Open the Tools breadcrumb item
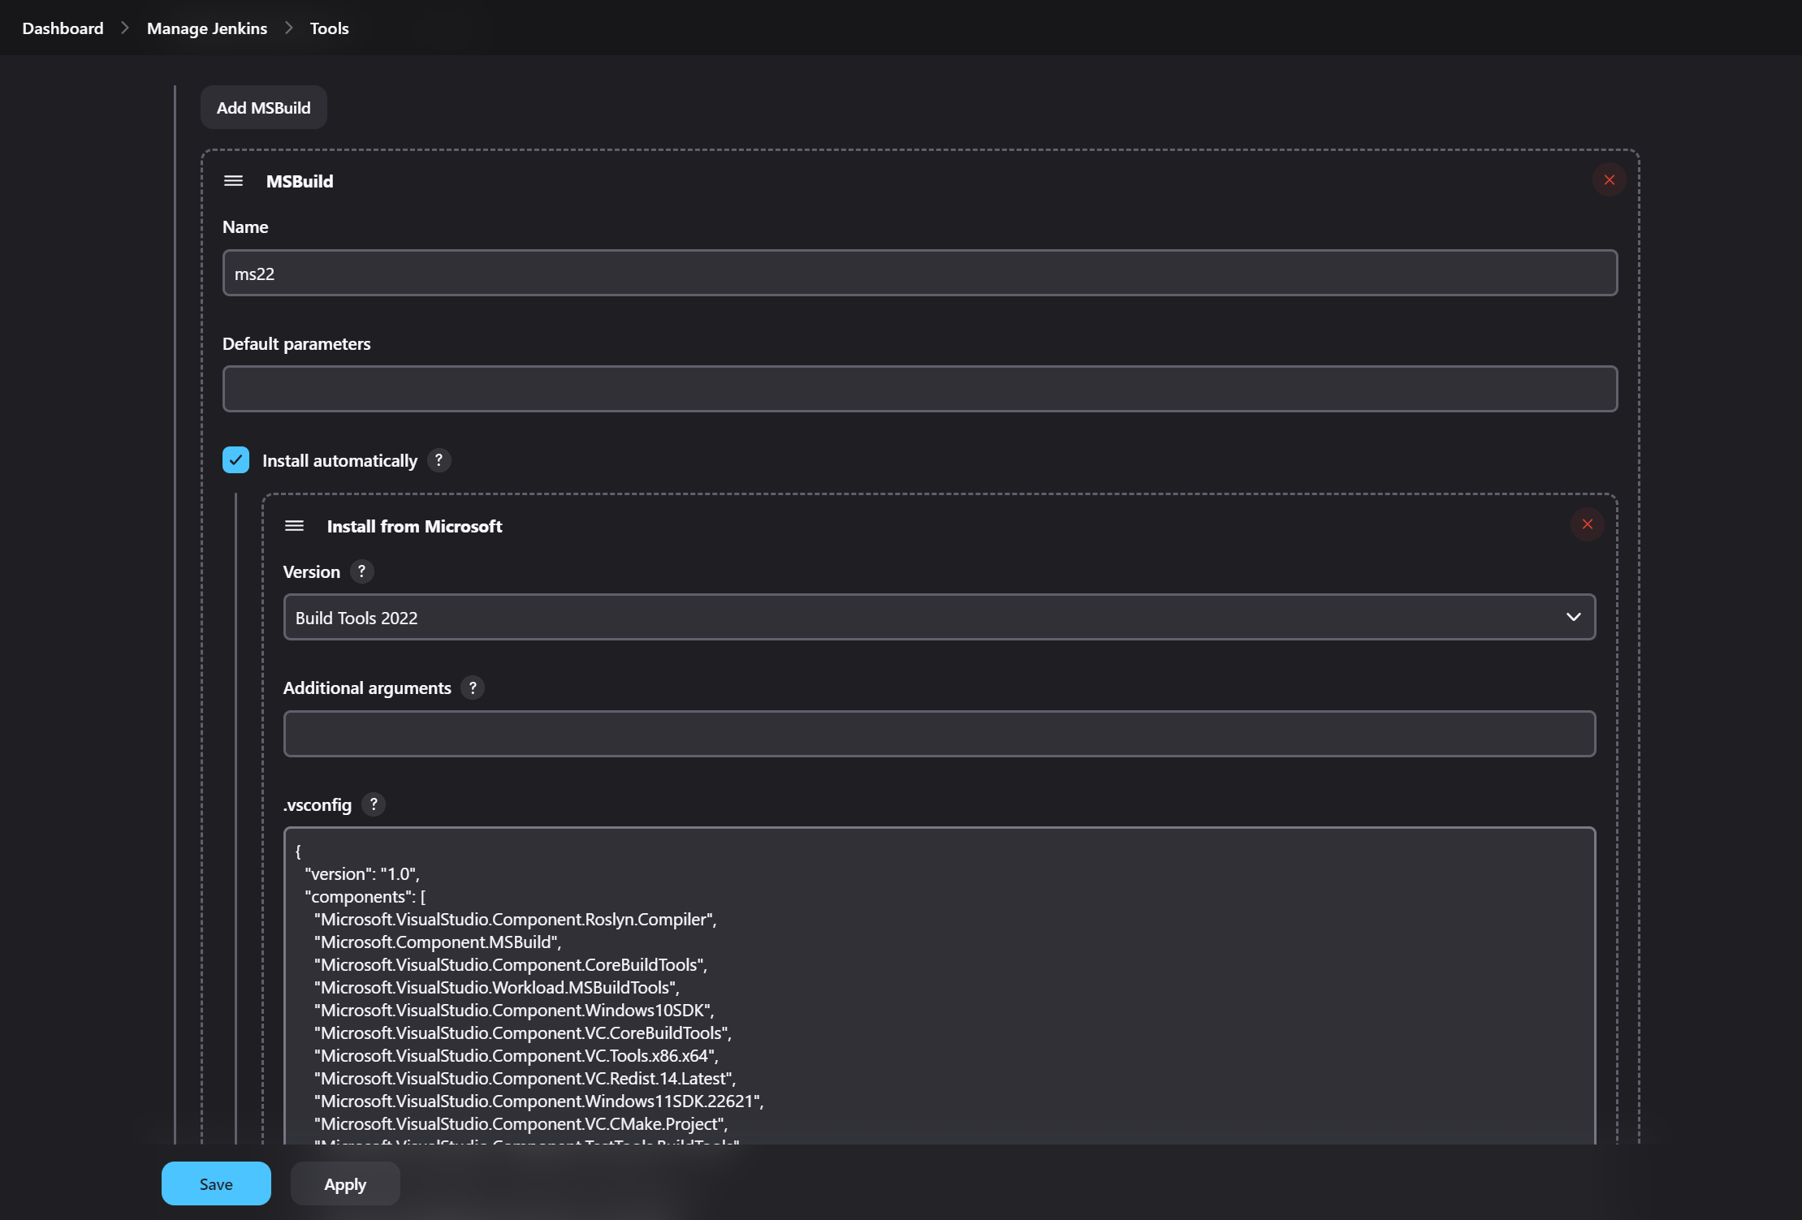The width and height of the screenshot is (1802, 1220). click(329, 28)
